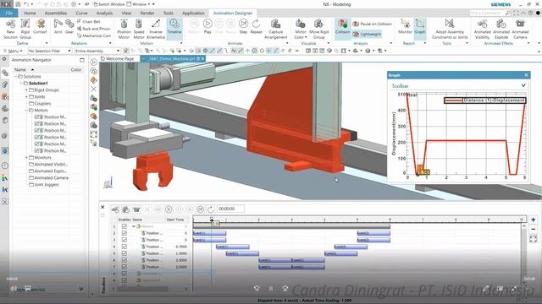Collapse the Motors group in timeline
The height and width of the screenshot is (304, 542).
coord(134,226)
